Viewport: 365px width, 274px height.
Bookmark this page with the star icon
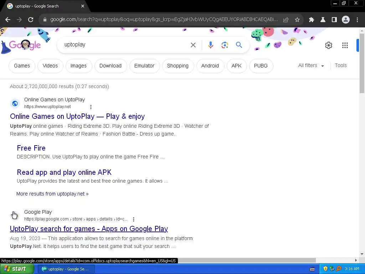[297, 20]
